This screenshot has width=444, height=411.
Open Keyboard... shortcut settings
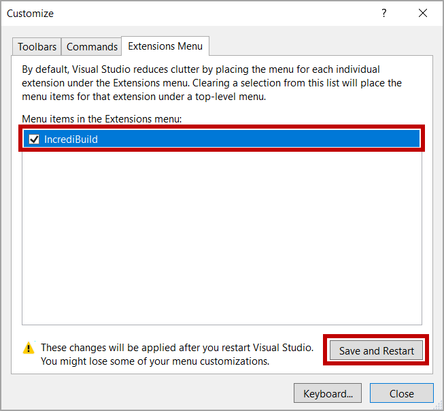(328, 393)
